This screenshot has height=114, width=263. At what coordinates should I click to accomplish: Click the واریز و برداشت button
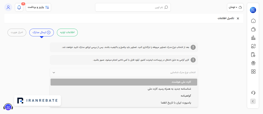(x=38, y=7)
